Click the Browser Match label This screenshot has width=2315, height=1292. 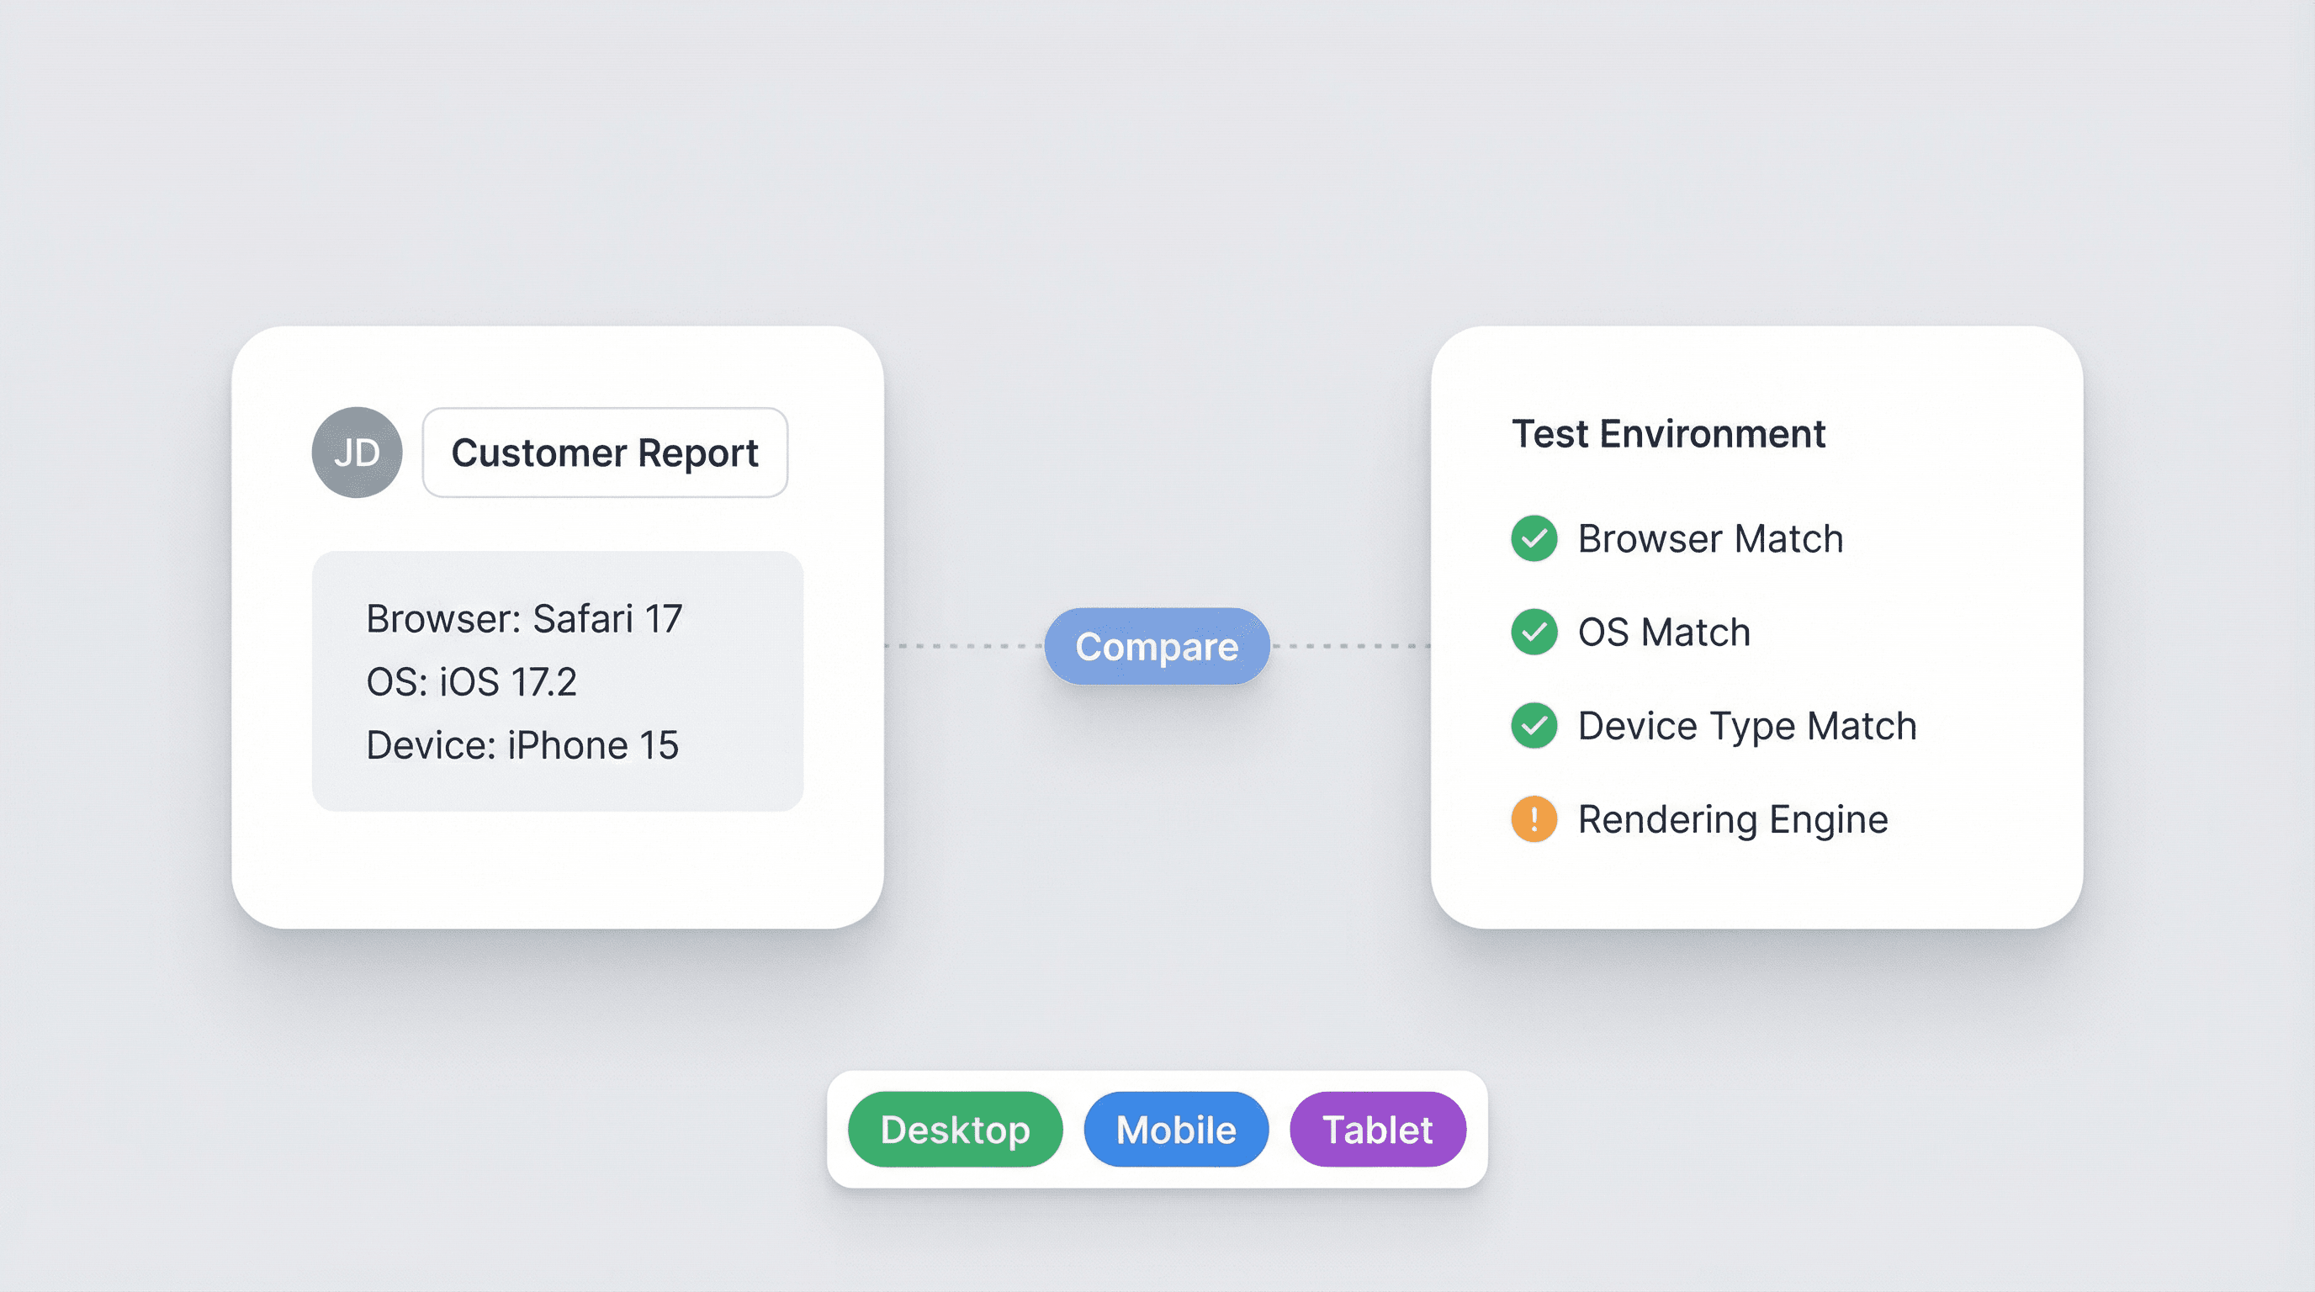coord(1710,538)
